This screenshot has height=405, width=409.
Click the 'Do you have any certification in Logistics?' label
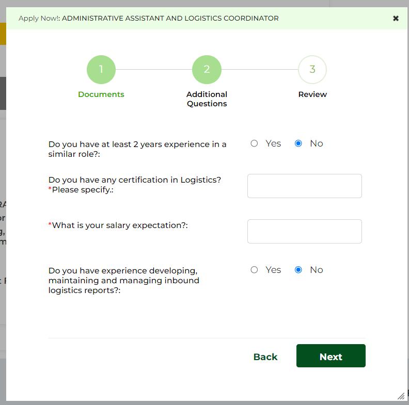(x=135, y=185)
